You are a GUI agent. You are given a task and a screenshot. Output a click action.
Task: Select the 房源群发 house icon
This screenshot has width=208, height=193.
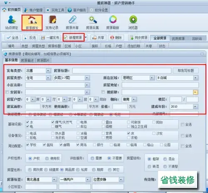pos(32,22)
